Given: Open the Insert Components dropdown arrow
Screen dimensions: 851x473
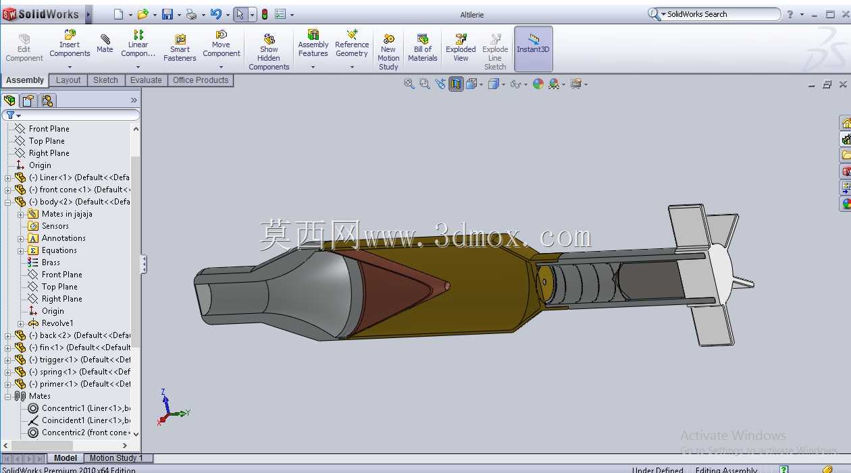Looking at the screenshot, I should 70,67.
